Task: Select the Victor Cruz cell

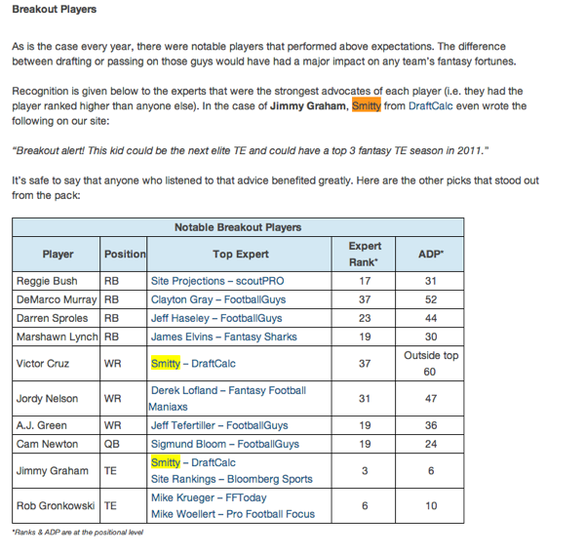Action: [x=57, y=364]
